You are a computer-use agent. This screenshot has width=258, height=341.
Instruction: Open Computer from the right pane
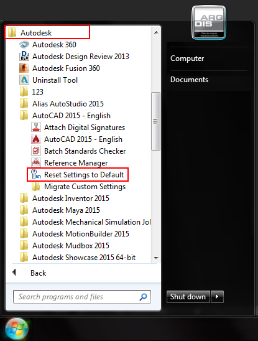[x=187, y=58]
